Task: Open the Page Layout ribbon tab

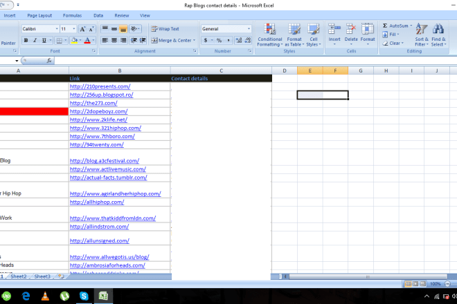Action: coord(39,16)
